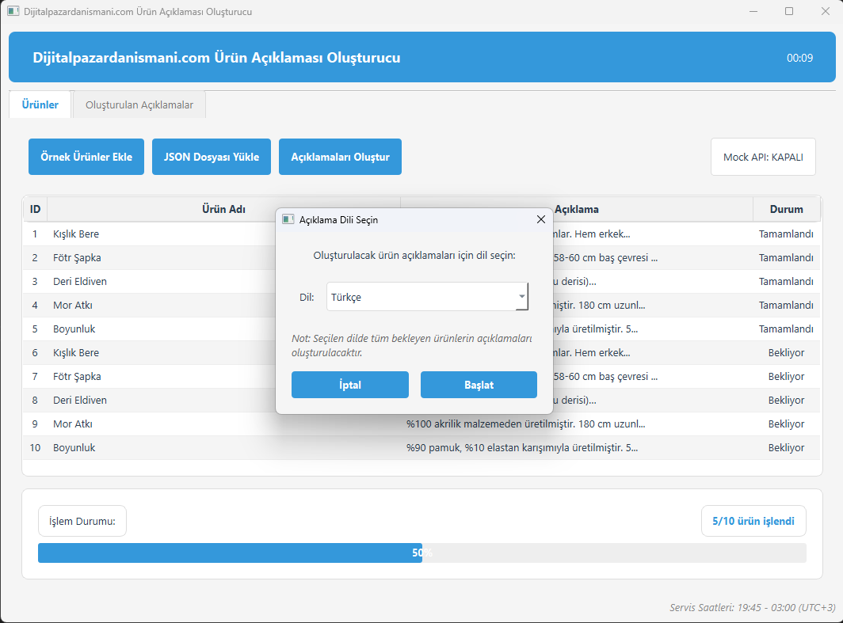Select the Ürünler tab
This screenshot has height=623, width=843.
point(40,104)
